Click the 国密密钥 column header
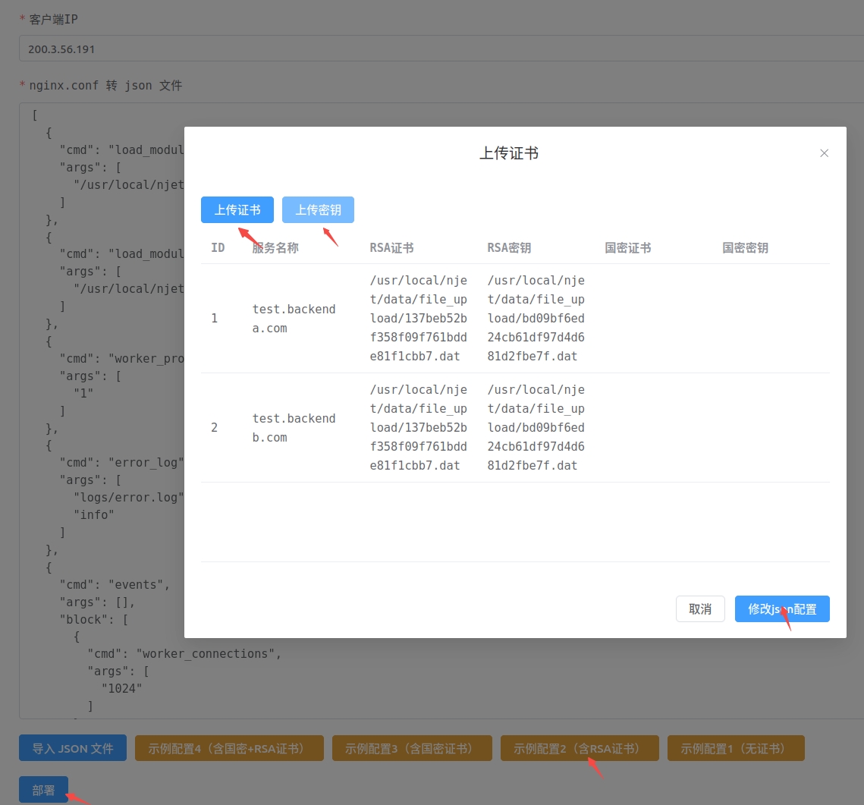Viewport: 864px width, 805px height. point(745,248)
